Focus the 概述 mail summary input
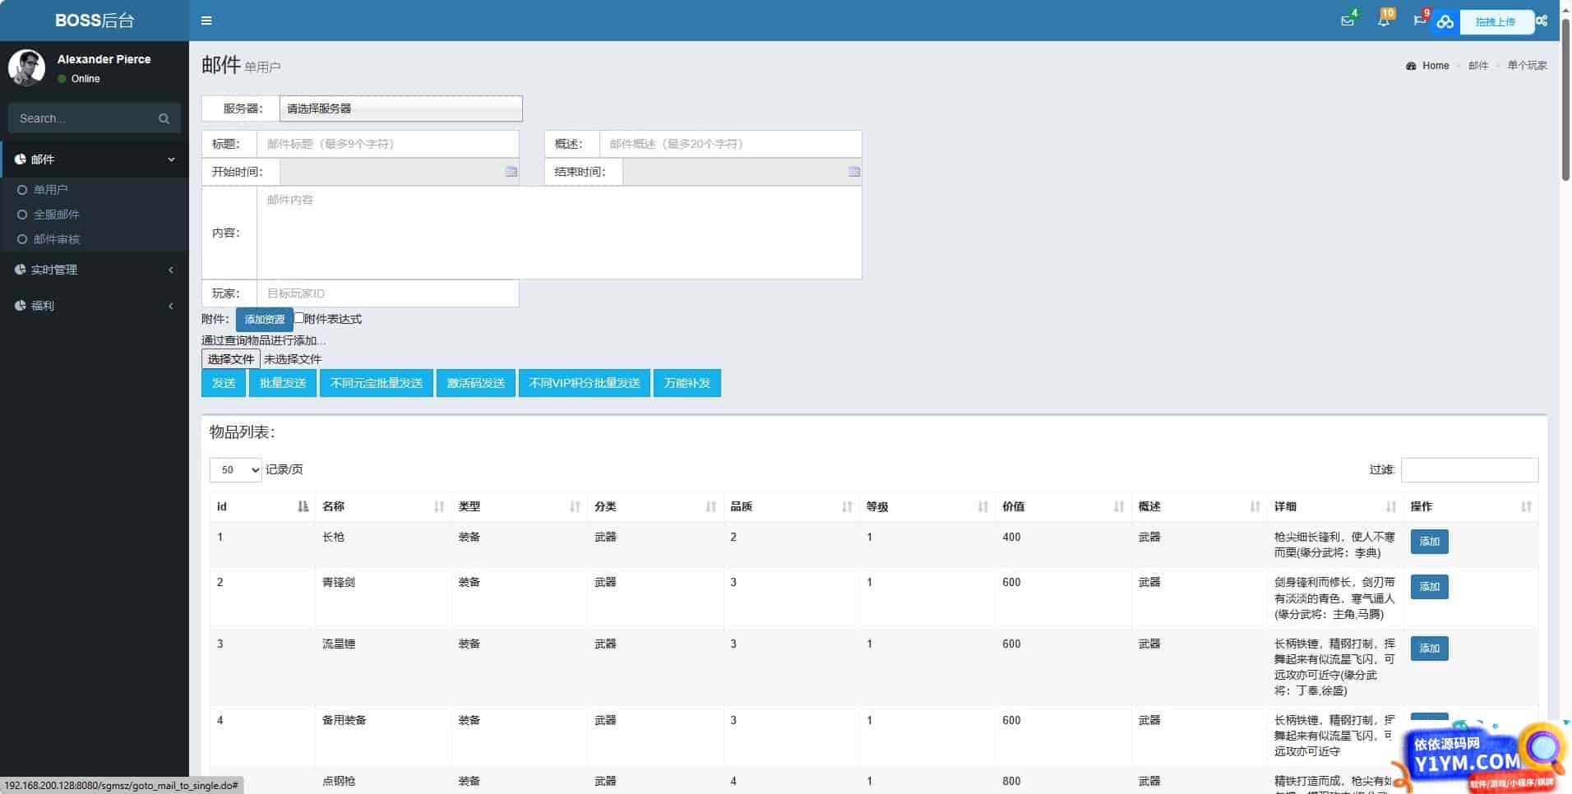The height and width of the screenshot is (794, 1572). (x=731, y=144)
